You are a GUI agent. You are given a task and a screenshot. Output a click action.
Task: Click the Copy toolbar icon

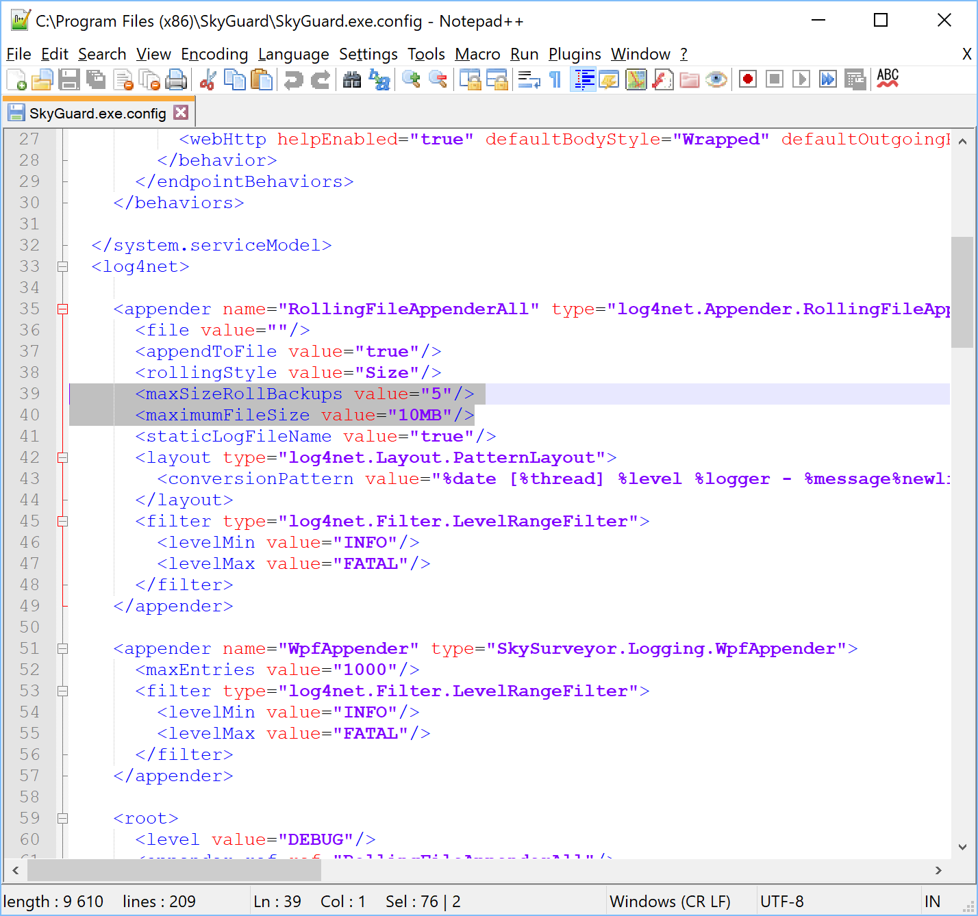coord(235,80)
